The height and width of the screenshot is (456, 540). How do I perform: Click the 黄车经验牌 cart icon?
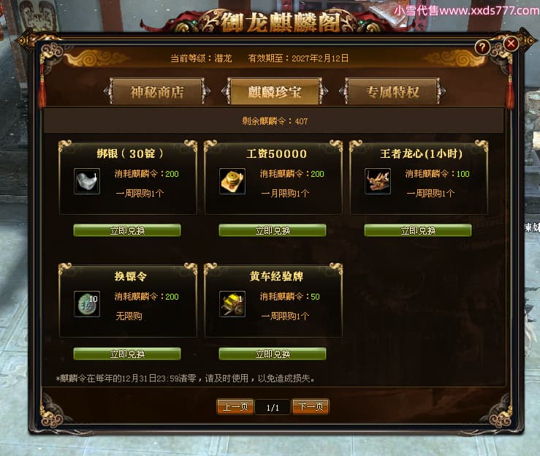pos(232,304)
